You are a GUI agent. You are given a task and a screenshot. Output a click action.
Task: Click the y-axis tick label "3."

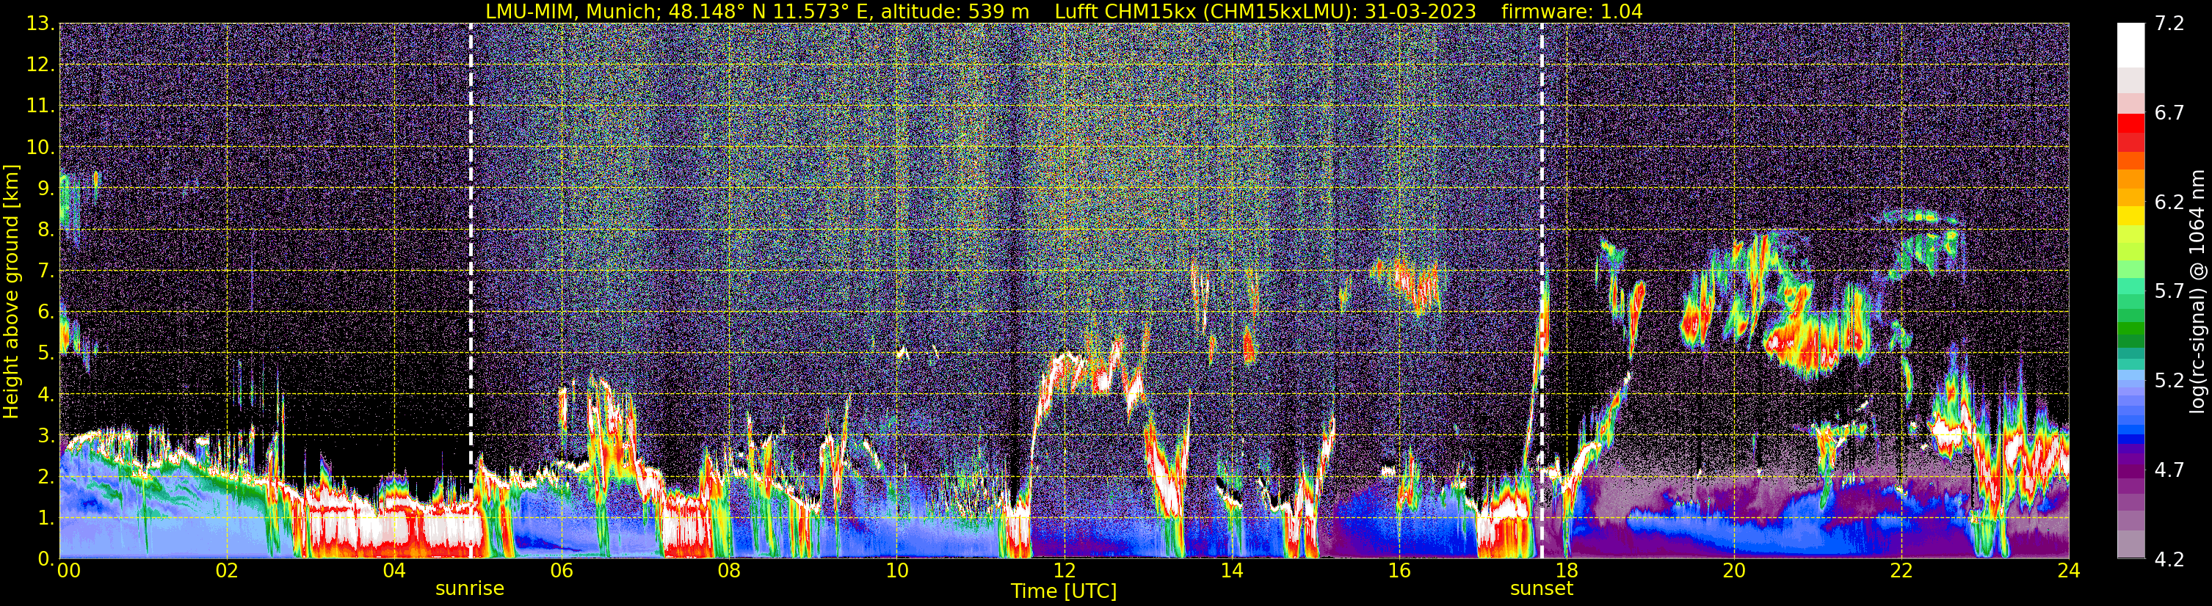click(46, 435)
